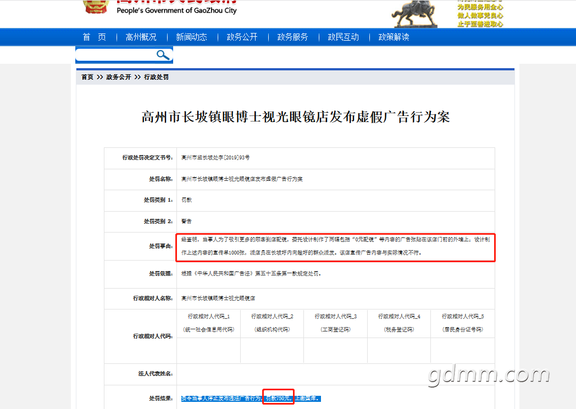Click the 警告 value in 处罚类别 2 row
Image resolution: width=576 pixels, height=409 pixels.
187,221
